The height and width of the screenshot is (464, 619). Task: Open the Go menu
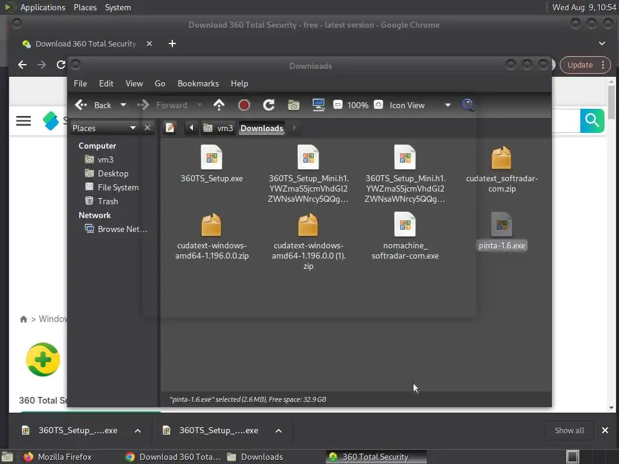tap(160, 83)
